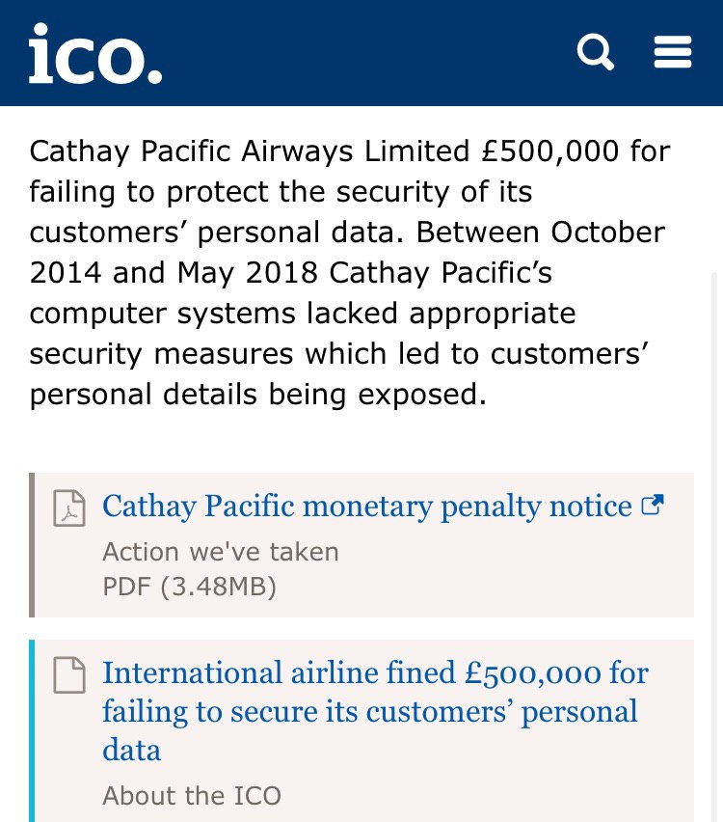Viewport: 723px width, 822px height.
Task: Click the 'Action we've taken' label
Action: click(x=221, y=552)
